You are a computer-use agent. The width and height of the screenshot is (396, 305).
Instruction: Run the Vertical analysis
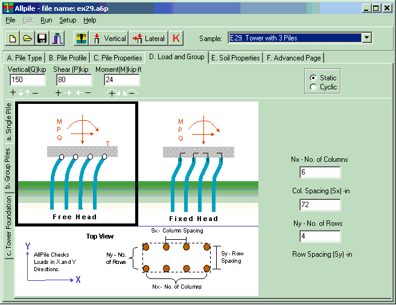tap(109, 39)
